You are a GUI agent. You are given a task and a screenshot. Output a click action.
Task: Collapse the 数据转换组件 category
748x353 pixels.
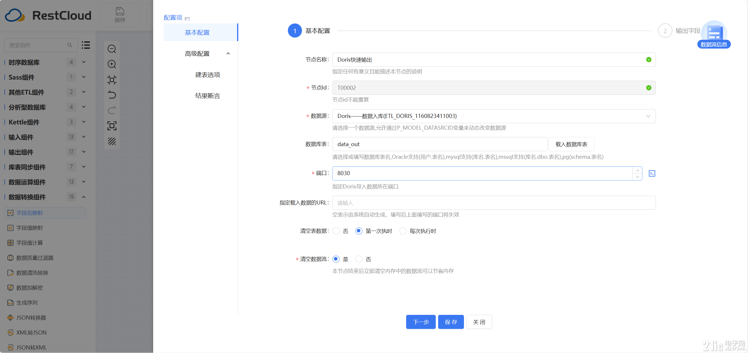point(84,197)
